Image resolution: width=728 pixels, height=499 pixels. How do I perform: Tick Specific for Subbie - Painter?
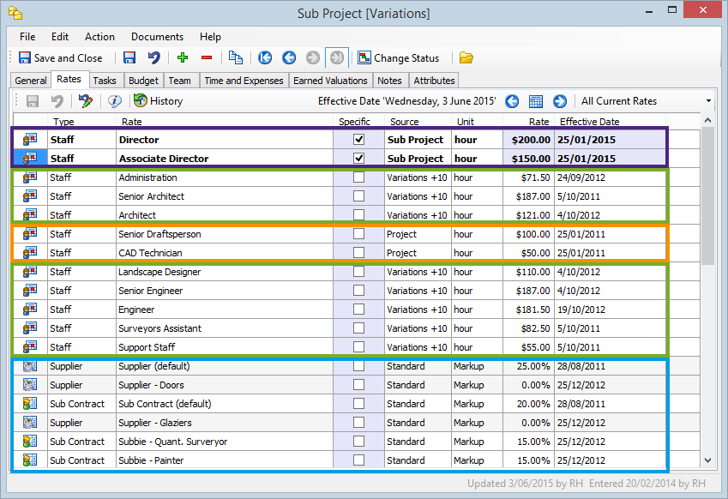click(x=358, y=460)
